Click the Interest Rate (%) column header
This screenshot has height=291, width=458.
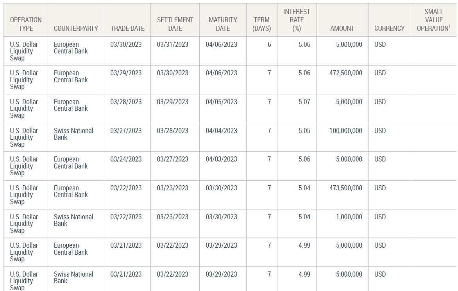[296, 20]
